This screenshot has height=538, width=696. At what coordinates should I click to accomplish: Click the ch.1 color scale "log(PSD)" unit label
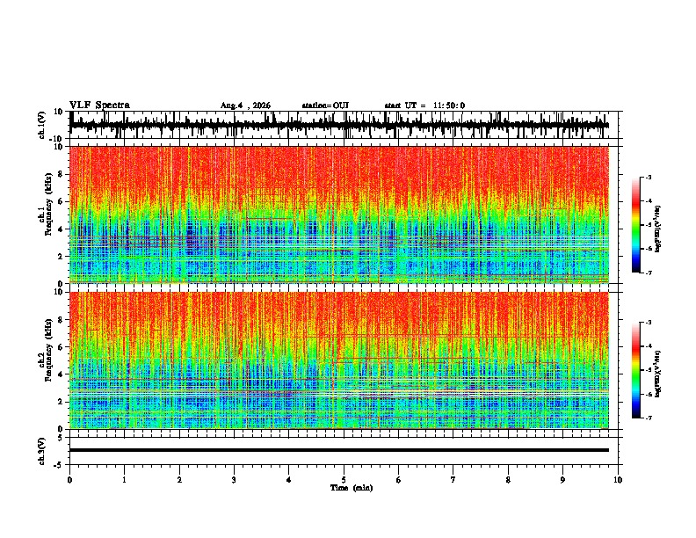click(658, 229)
